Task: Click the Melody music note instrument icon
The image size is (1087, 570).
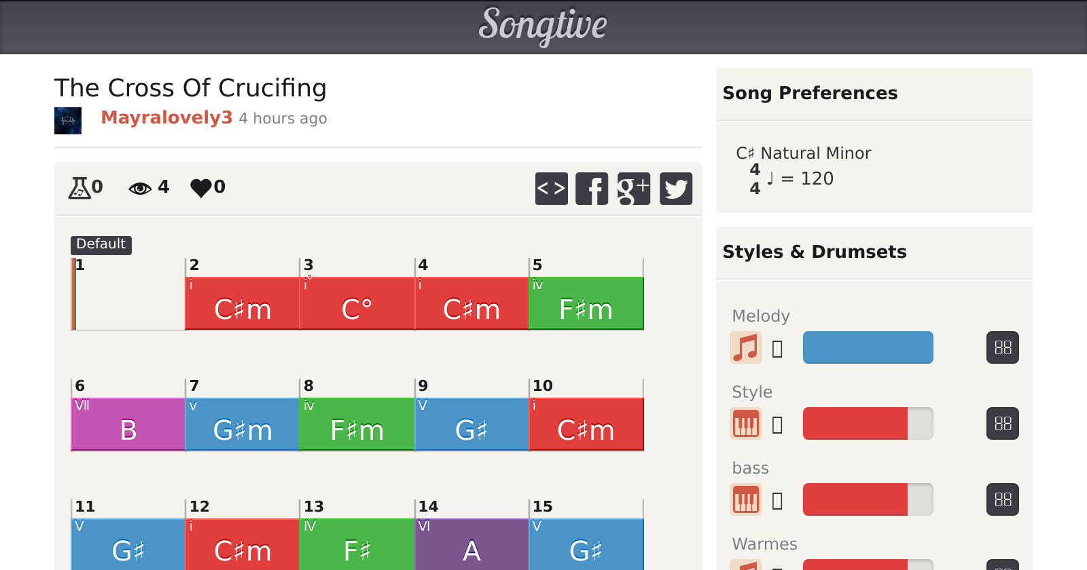Action: tap(745, 347)
